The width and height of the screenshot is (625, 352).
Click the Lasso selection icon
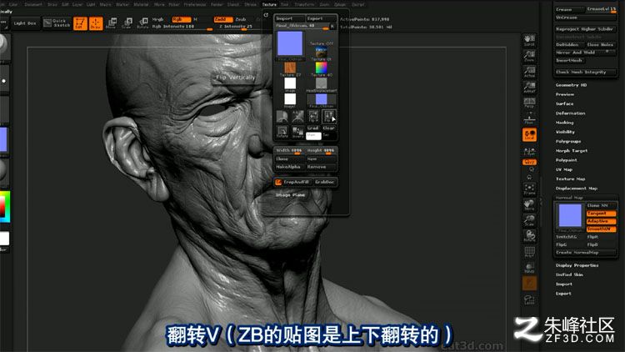coord(529,299)
